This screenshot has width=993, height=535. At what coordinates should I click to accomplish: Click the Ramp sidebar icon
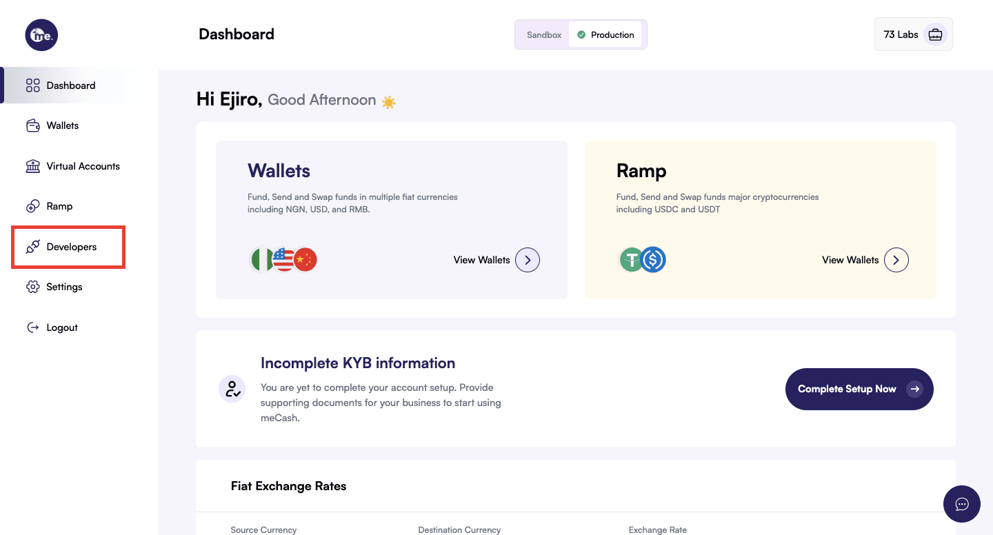click(32, 206)
